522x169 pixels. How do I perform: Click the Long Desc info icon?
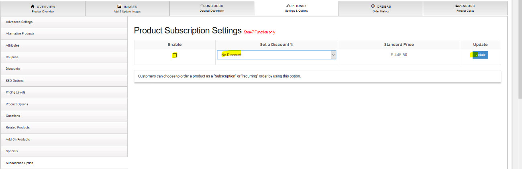pyautogui.click(x=201, y=6)
